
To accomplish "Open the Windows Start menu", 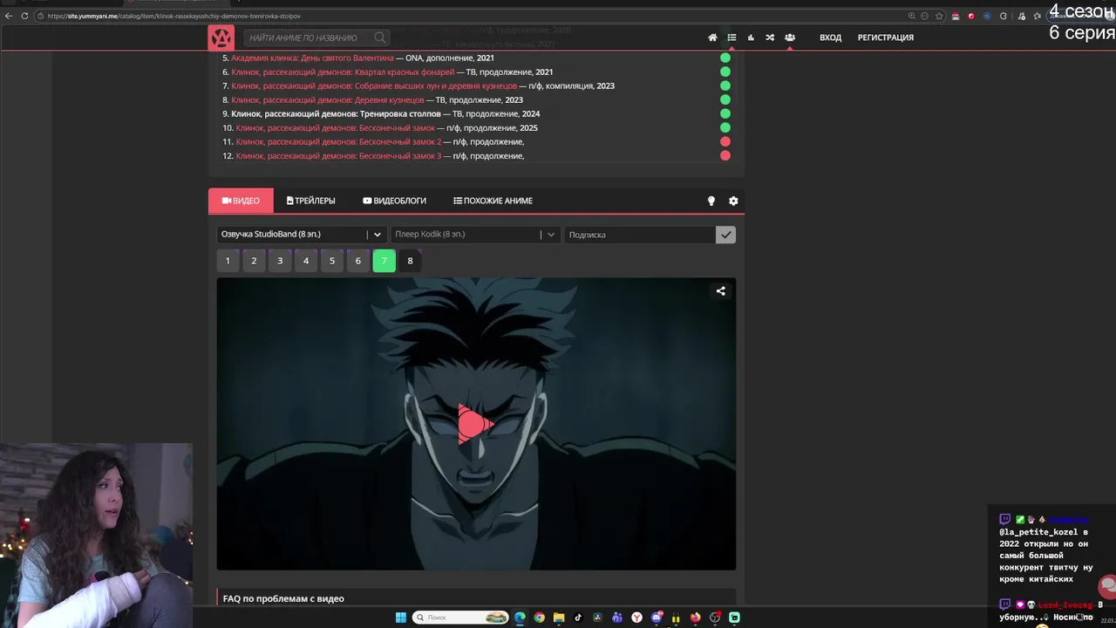I will (401, 618).
